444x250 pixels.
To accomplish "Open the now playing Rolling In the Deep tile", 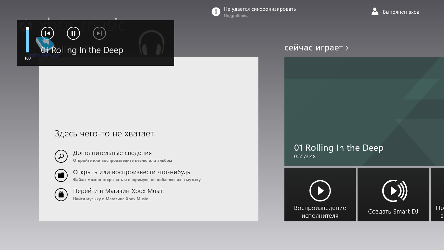I will tap(364, 112).
